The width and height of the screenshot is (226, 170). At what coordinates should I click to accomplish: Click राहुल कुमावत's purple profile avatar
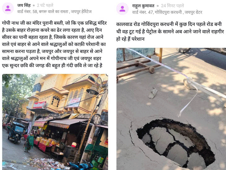[x=122, y=9]
